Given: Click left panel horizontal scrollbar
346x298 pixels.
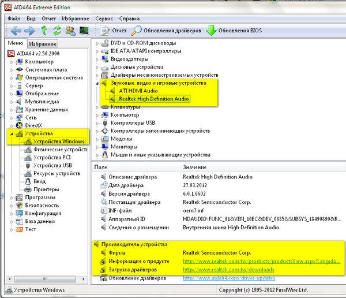Looking at the screenshot, I should (46, 279).
